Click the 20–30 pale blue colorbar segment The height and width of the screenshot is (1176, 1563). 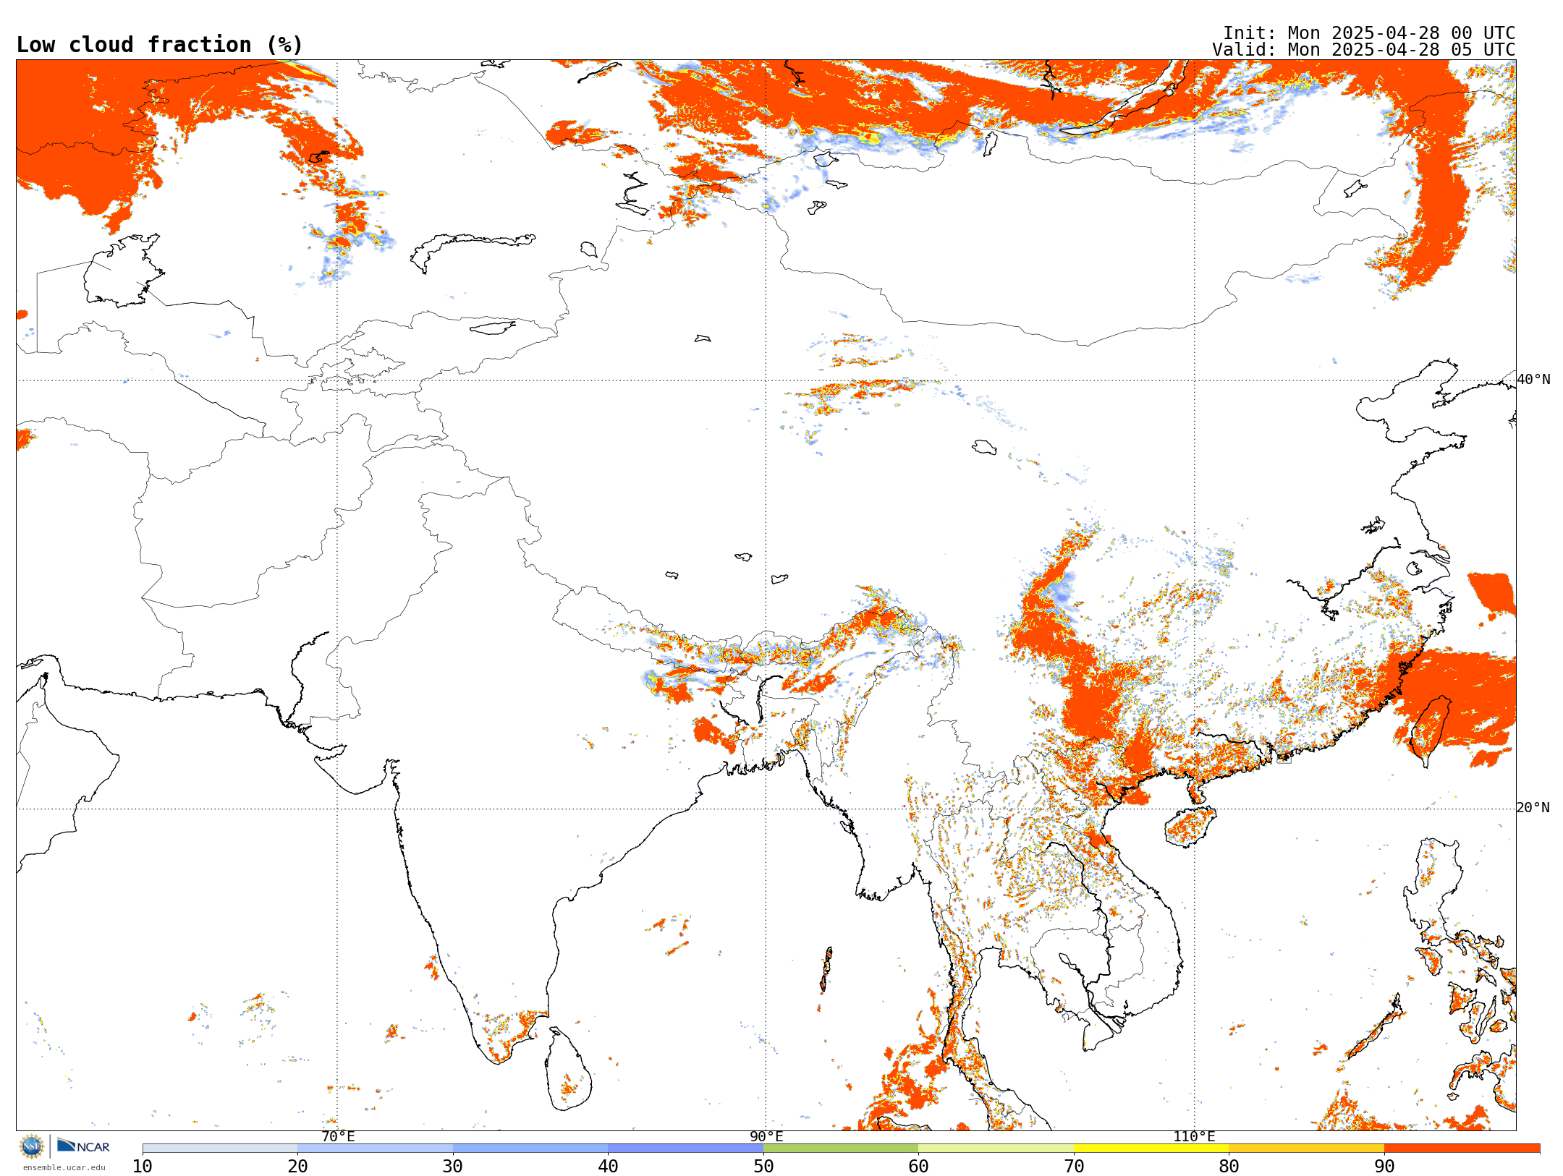pyautogui.click(x=375, y=1149)
